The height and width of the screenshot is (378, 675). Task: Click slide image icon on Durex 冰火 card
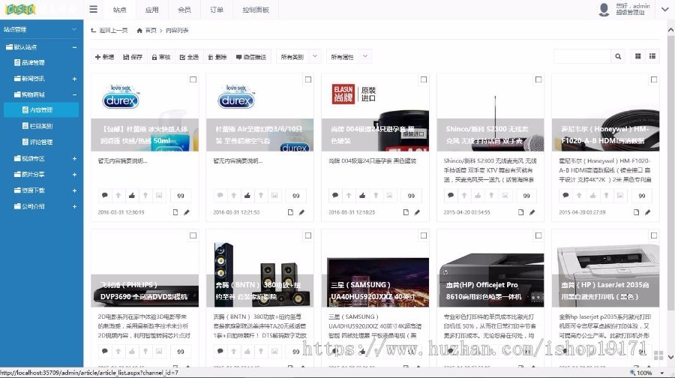pos(159,196)
